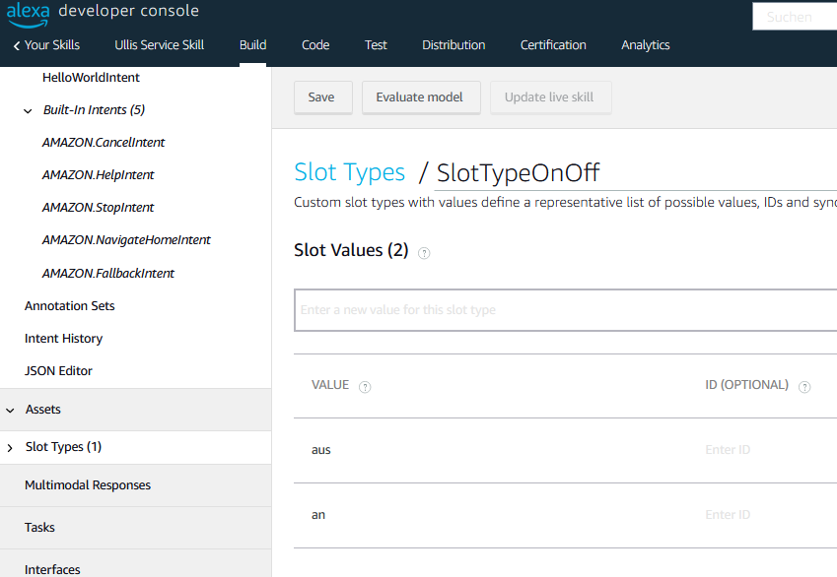Screen dimensions: 837x577
Task: Open help icon next to ID (OPTIONAL)
Action: click(x=804, y=387)
